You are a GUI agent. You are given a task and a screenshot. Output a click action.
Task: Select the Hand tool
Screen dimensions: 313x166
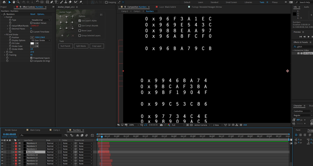coord(14,2)
